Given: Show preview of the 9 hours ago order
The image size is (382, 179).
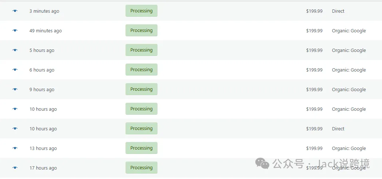Looking at the screenshot, I should click(x=15, y=89).
